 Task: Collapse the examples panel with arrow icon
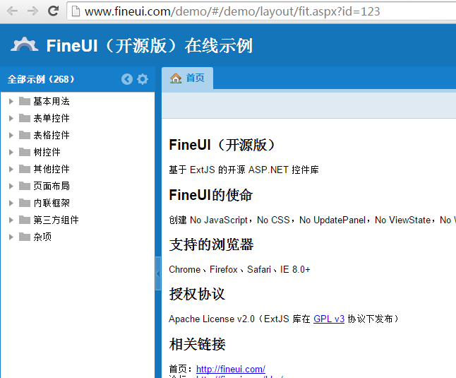[127, 79]
